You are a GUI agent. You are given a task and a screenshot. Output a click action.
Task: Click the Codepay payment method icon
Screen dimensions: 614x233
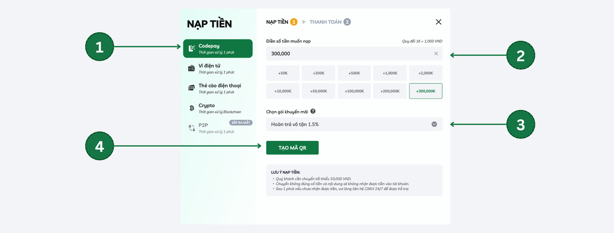191,48
